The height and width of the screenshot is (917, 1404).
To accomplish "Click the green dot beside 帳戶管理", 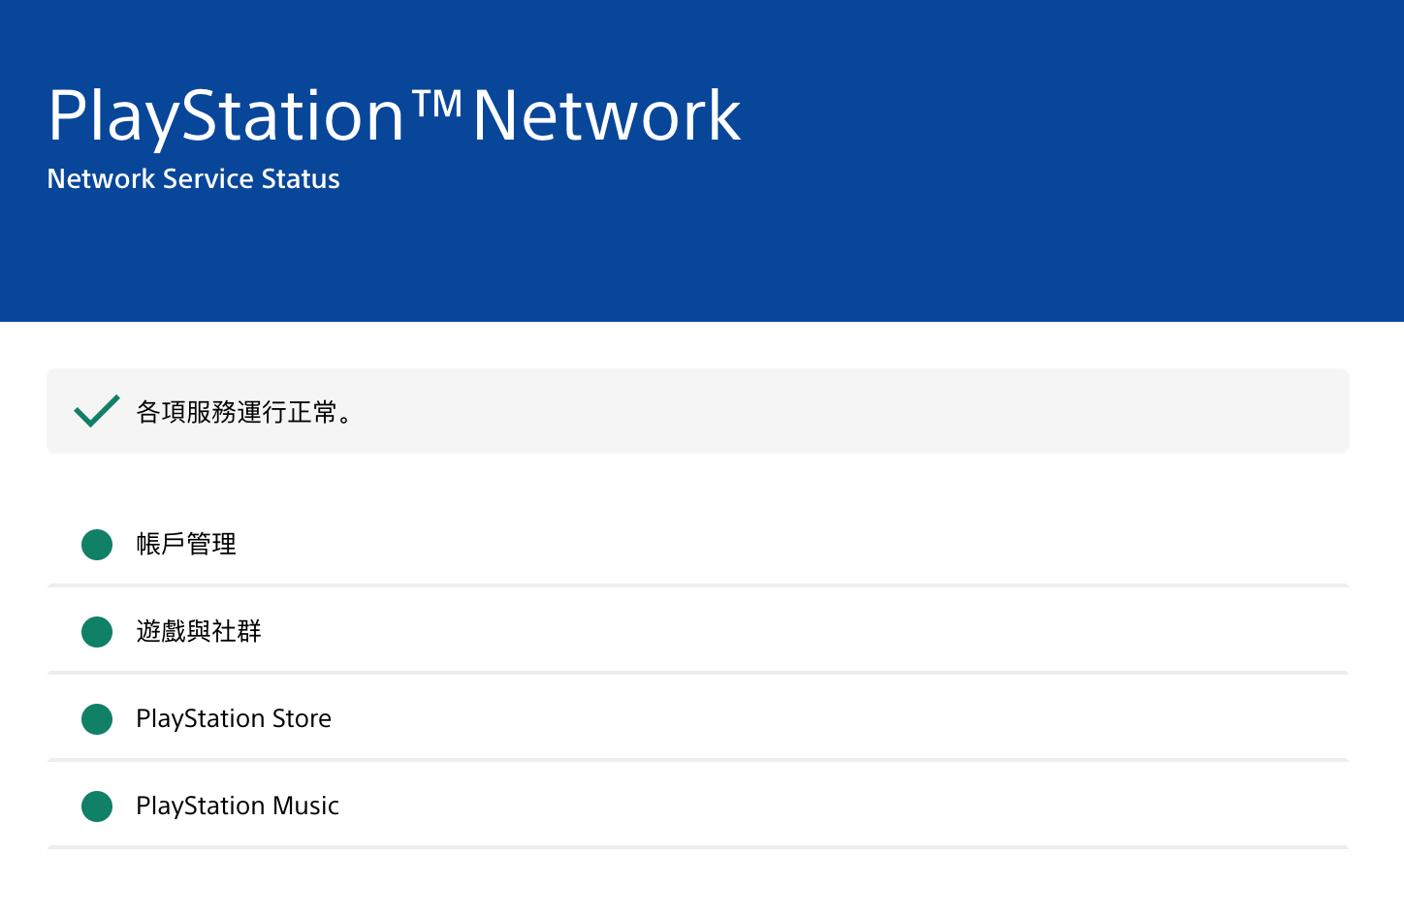I will 97,545.
